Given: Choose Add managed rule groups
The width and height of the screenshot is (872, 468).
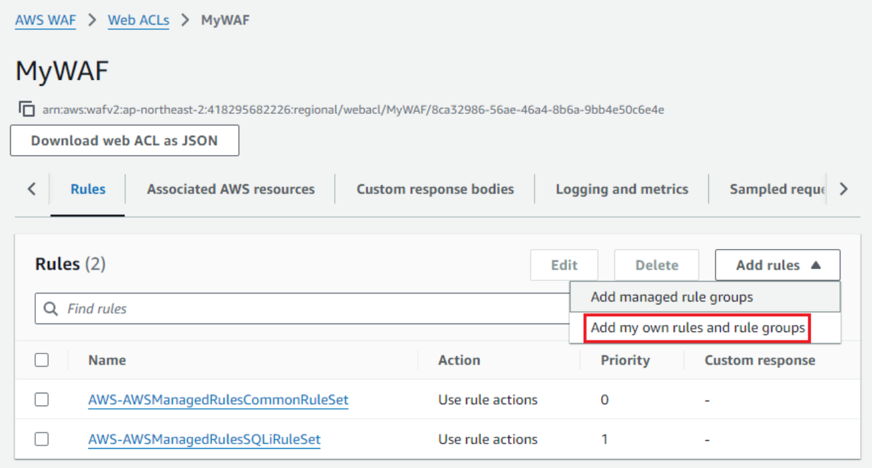Looking at the screenshot, I should [705, 297].
